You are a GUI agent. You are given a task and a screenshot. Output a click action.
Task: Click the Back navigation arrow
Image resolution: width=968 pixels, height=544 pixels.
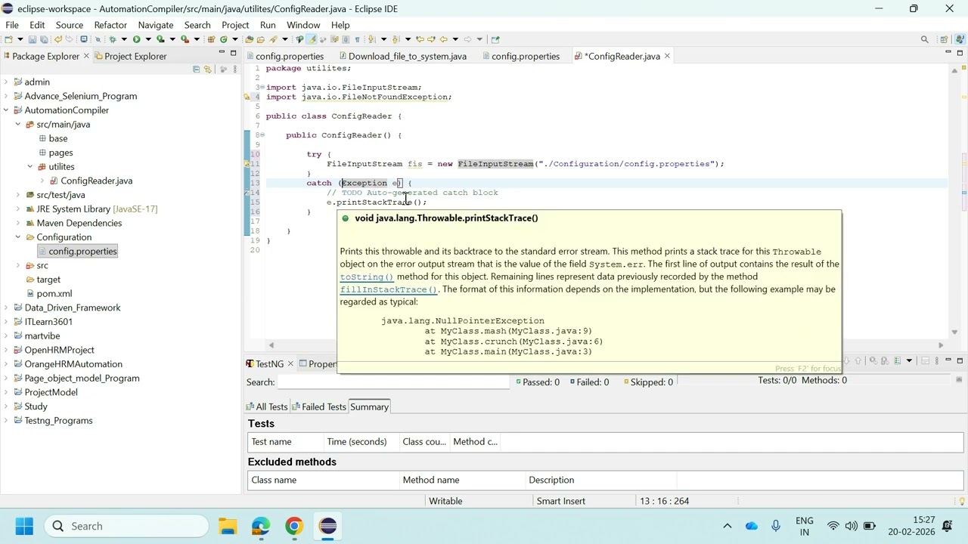click(444, 39)
